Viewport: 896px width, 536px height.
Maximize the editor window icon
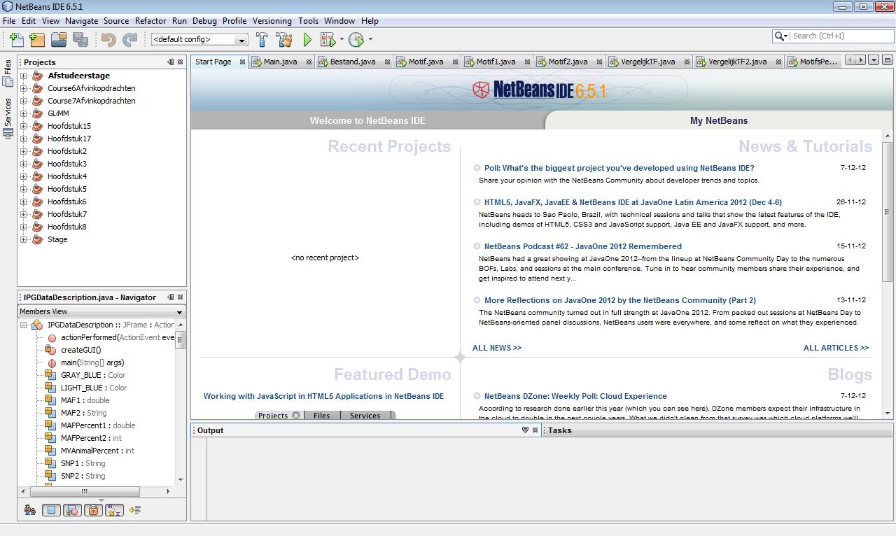[x=887, y=60]
